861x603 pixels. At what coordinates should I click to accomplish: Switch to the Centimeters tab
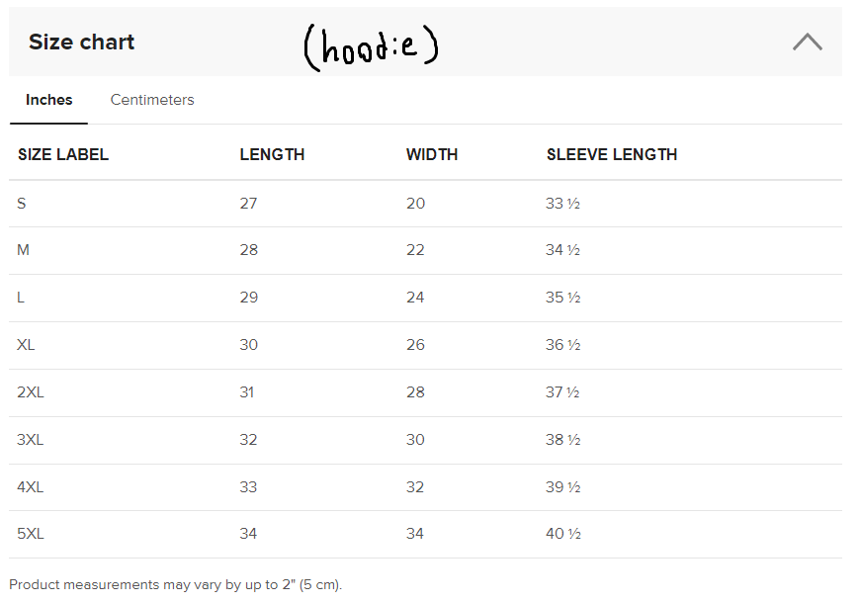[x=152, y=100]
